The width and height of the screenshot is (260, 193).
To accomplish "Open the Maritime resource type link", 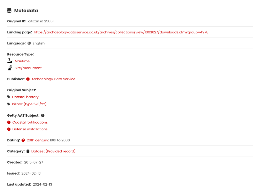I will point(22,61).
